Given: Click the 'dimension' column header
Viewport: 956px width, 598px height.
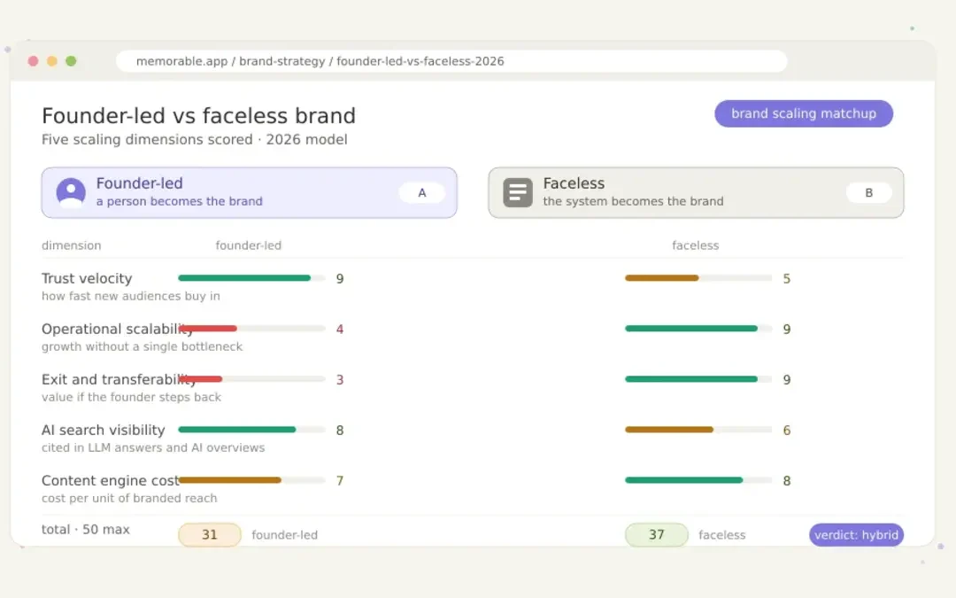Looking at the screenshot, I should click(x=72, y=245).
